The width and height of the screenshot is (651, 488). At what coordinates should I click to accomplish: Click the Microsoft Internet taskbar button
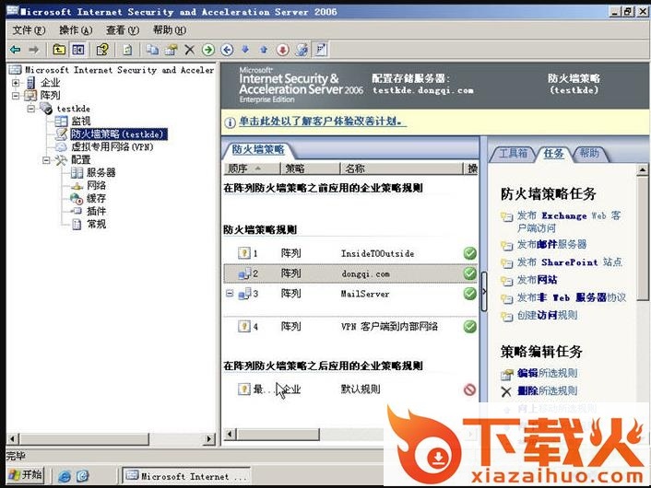186,476
